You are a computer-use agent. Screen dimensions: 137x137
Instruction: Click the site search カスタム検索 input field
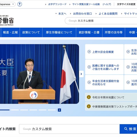[x=69, y=129]
